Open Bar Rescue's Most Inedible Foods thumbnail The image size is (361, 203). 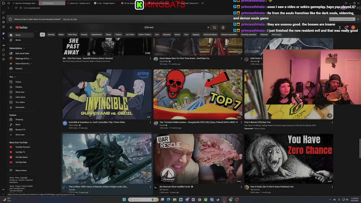(198, 159)
